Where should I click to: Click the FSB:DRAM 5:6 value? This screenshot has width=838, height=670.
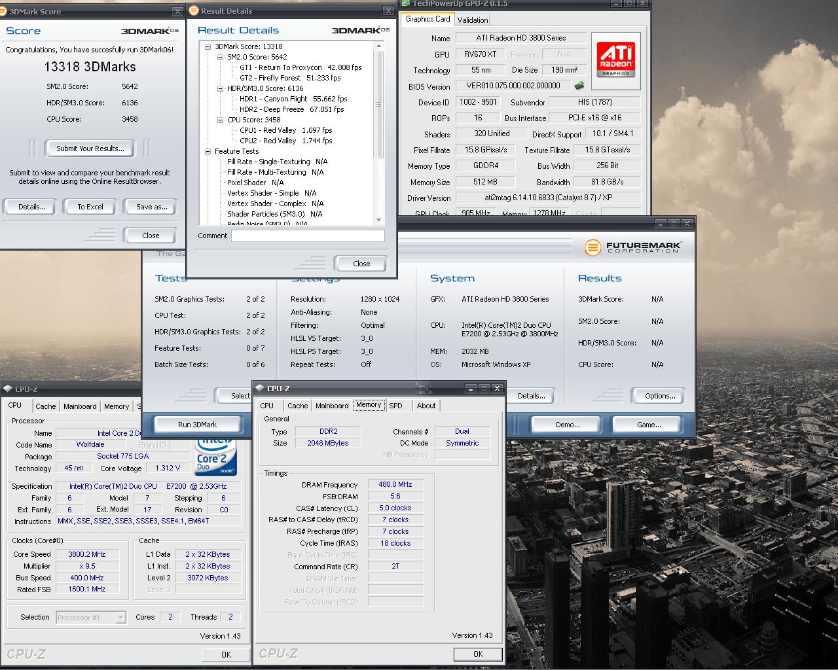395,496
